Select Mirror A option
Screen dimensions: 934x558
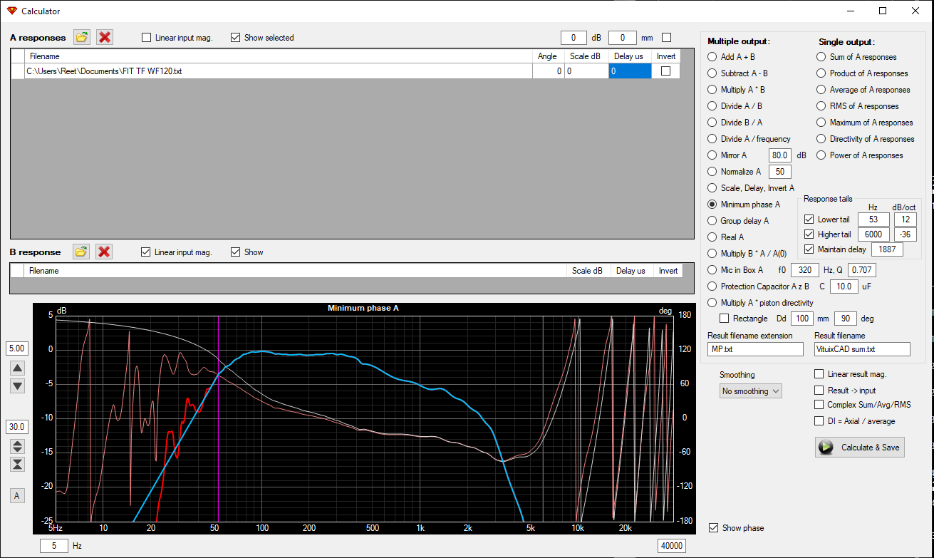click(712, 155)
